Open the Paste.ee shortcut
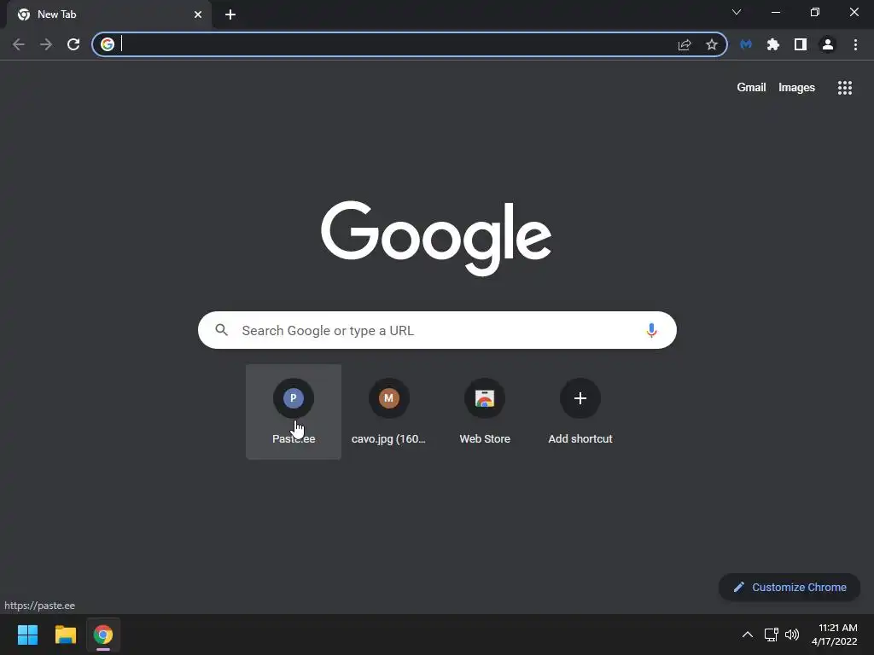 click(294, 412)
